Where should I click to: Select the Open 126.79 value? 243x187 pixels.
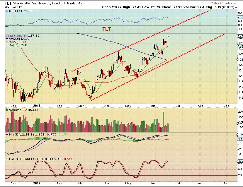[x=112, y=7]
